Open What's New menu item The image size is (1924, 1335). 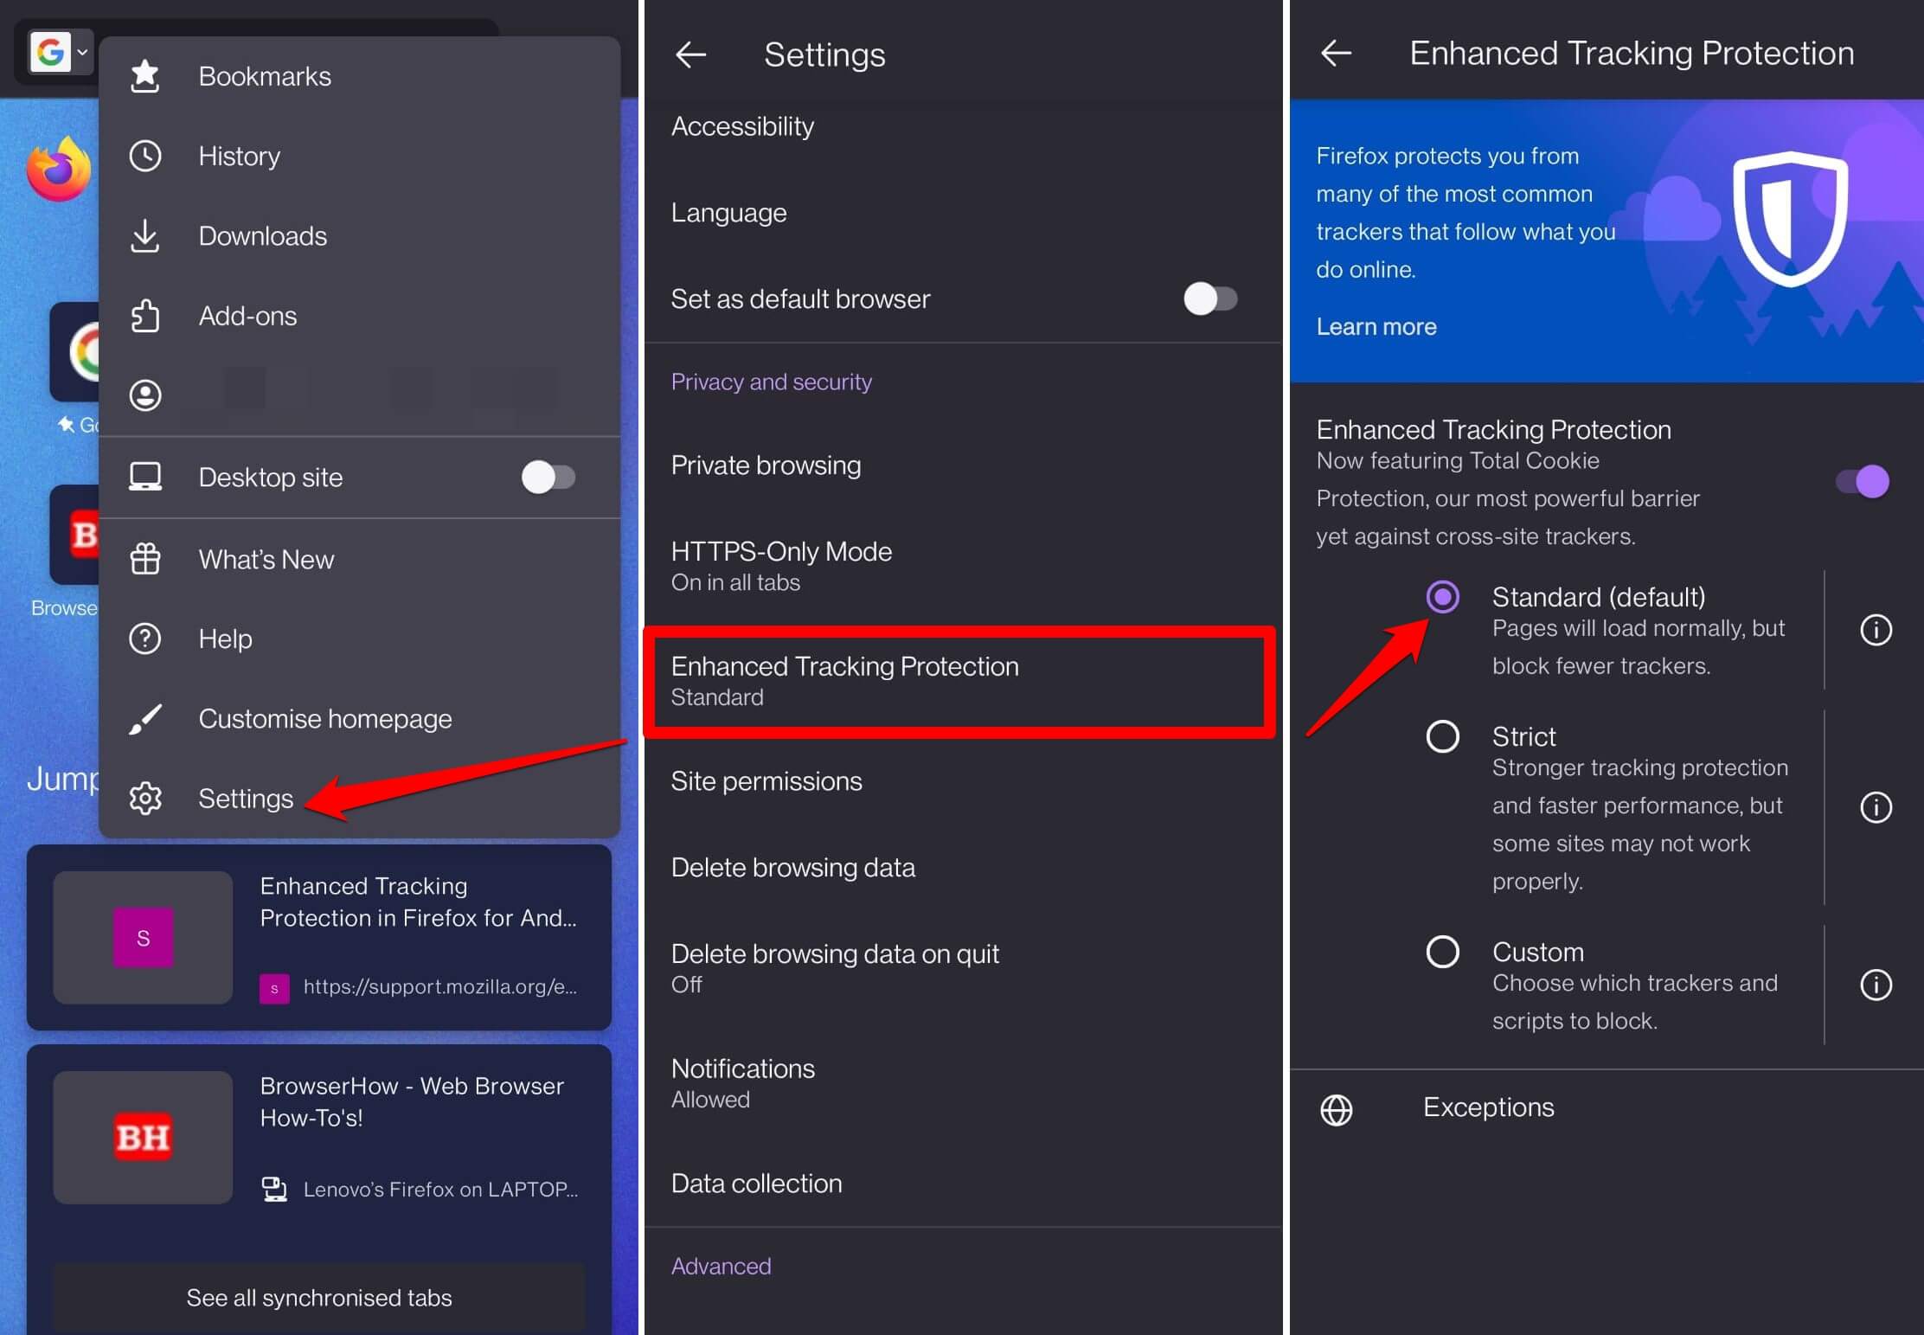pos(266,560)
